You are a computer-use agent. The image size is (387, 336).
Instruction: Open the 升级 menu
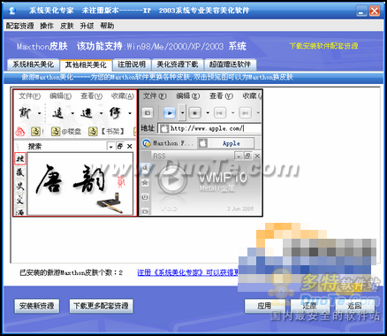coord(87,26)
